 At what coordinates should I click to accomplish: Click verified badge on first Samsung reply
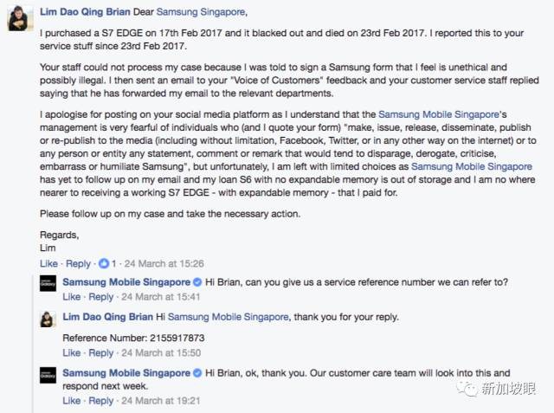[197, 282]
